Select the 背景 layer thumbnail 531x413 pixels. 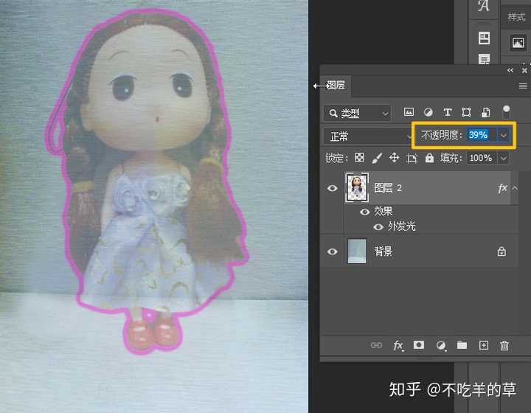click(x=357, y=251)
